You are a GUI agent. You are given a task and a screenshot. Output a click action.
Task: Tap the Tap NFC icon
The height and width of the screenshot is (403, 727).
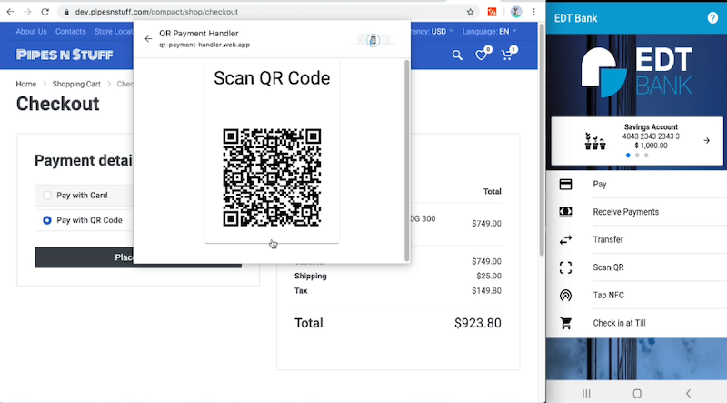point(565,296)
